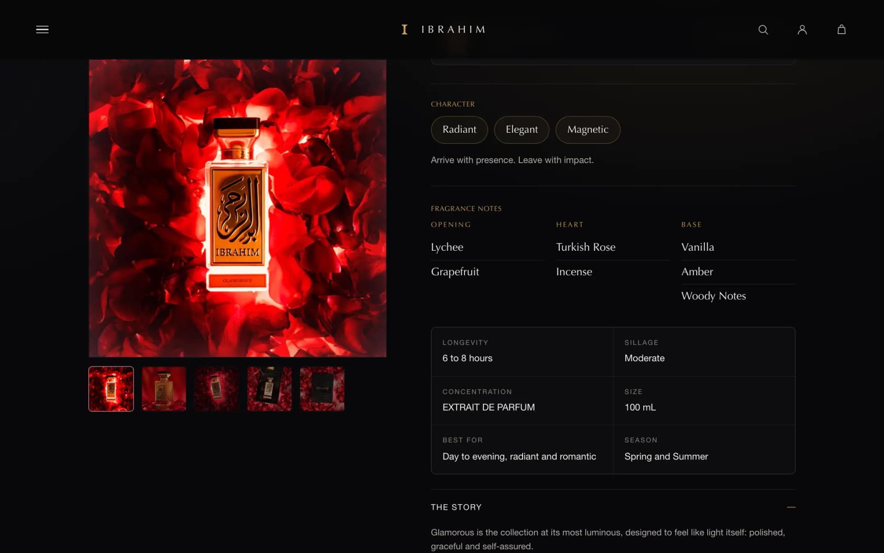Open the user account icon

[802, 29]
